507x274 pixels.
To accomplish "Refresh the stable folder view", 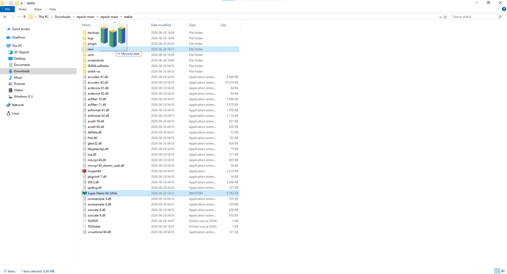I will 445,17.
